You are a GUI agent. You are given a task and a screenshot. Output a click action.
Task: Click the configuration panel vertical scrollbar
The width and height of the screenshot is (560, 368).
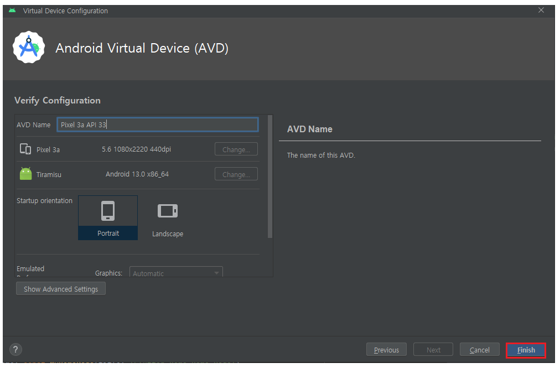point(270,176)
